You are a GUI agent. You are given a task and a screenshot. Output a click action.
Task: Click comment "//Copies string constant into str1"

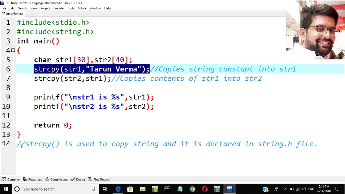click(223, 69)
